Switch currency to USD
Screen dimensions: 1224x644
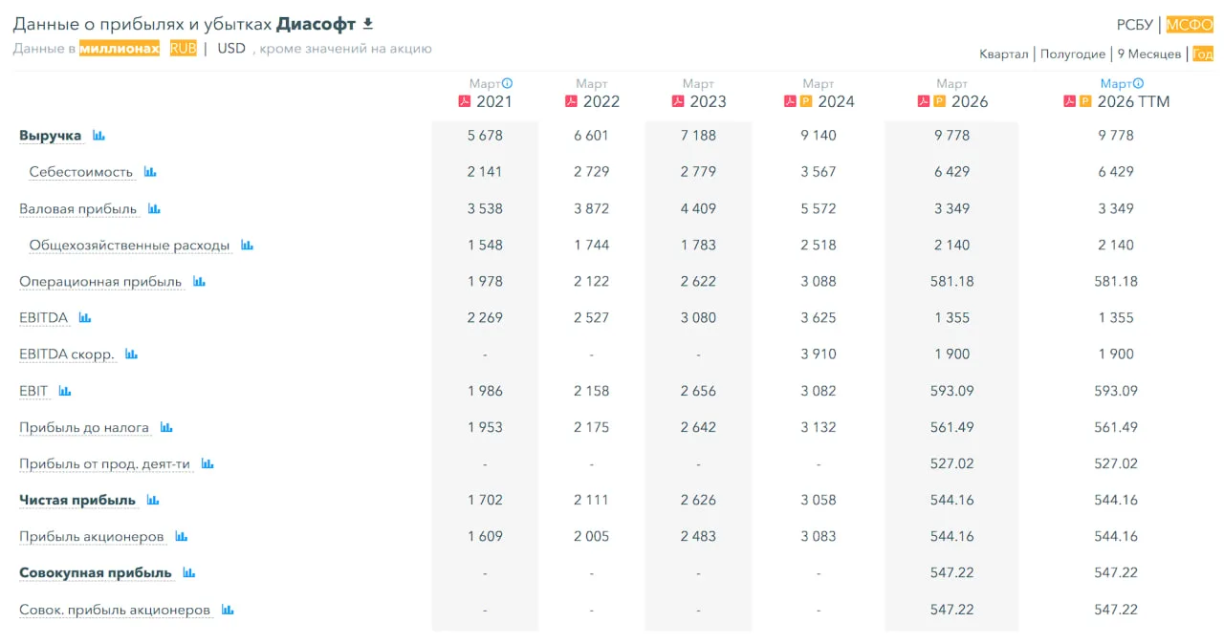(231, 48)
